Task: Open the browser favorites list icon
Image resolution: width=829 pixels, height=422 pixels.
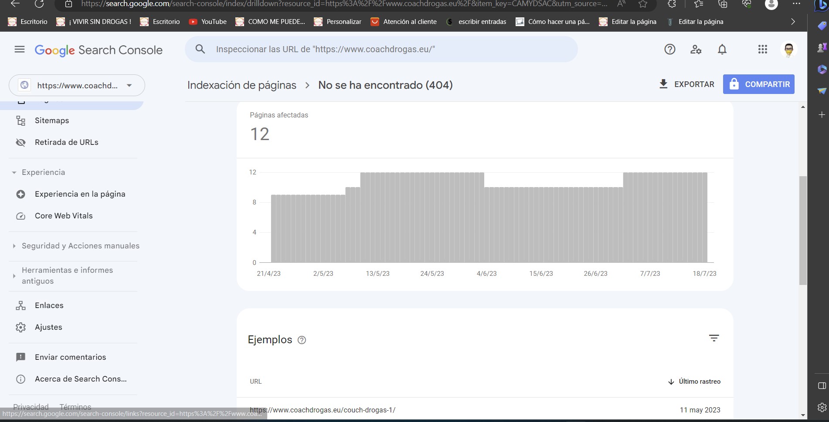Action: point(699,4)
